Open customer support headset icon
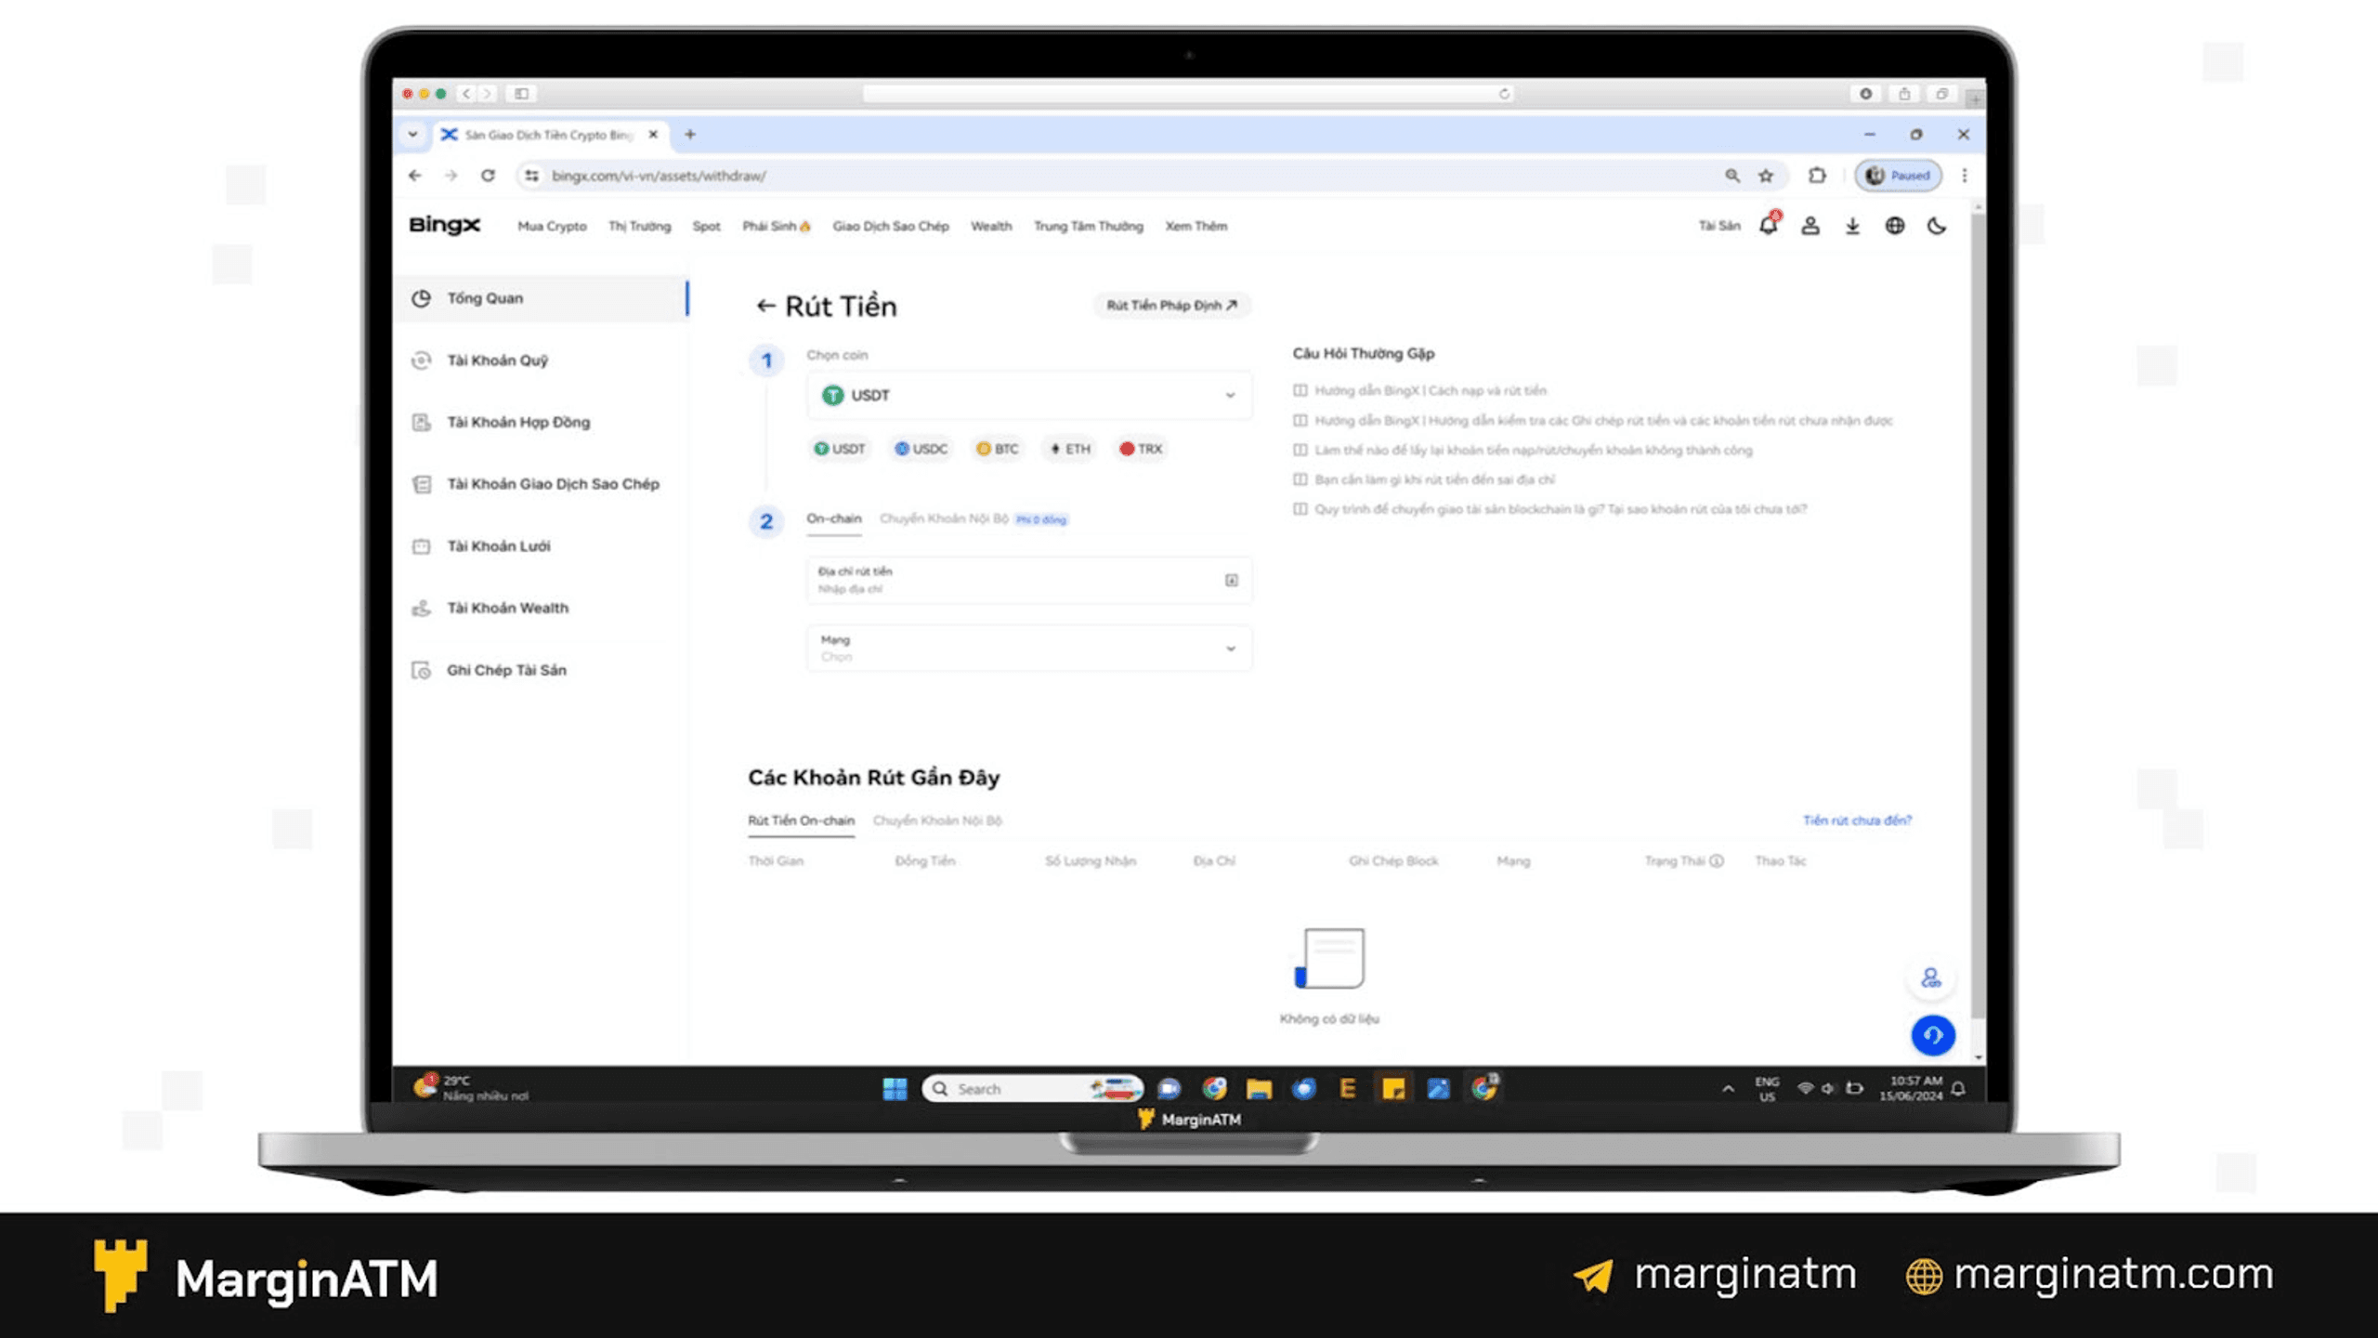This screenshot has width=2378, height=1338. (1931, 978)
